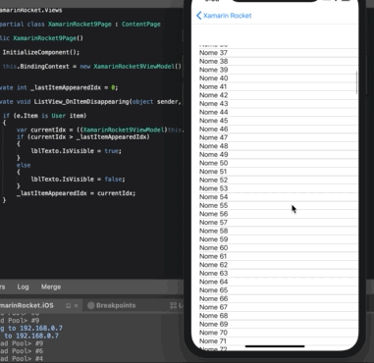Click the this.BindingContext assignment line
This screenshot has width=374, height=363.
tap(91, 67)
